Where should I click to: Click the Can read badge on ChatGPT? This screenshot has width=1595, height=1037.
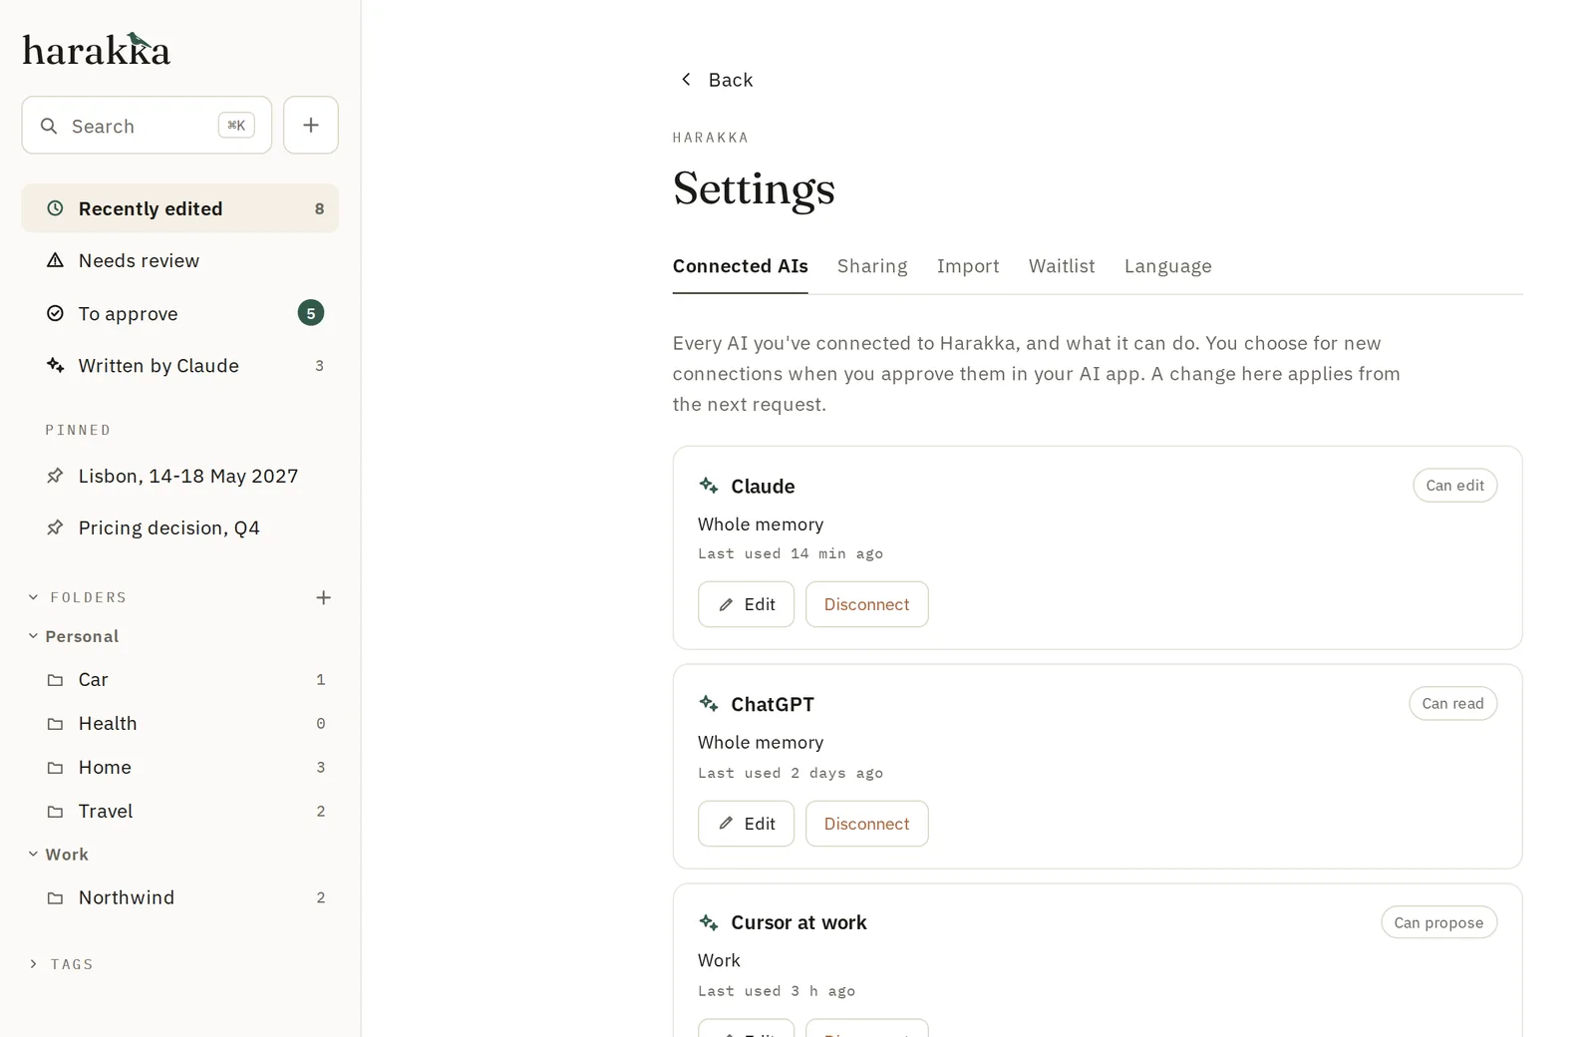(x=1452, y=704)
